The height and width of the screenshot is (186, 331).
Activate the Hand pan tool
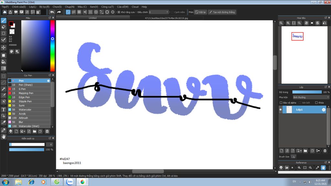click(4, 137)
